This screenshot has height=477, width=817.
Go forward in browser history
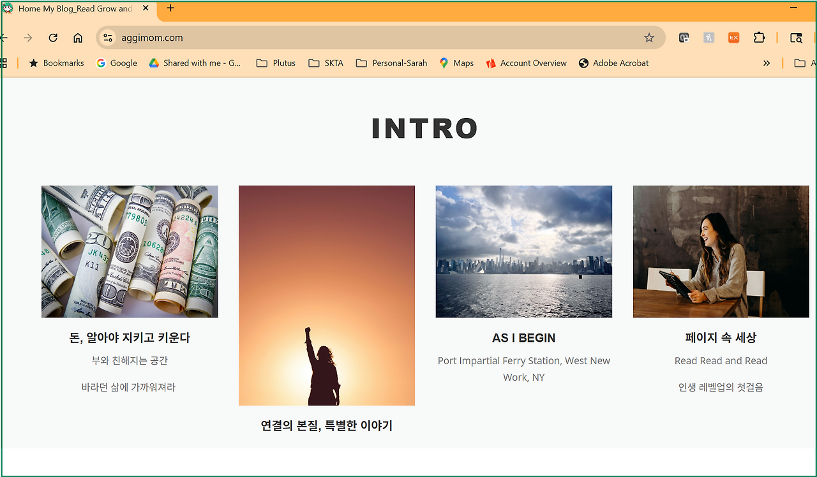(27, 38)
